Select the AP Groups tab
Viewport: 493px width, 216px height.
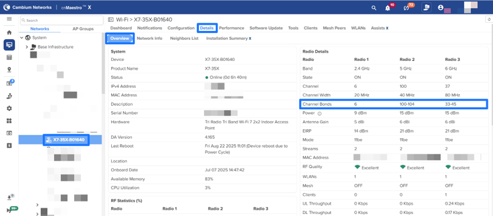pyautogui.click(x=83, y=29)
